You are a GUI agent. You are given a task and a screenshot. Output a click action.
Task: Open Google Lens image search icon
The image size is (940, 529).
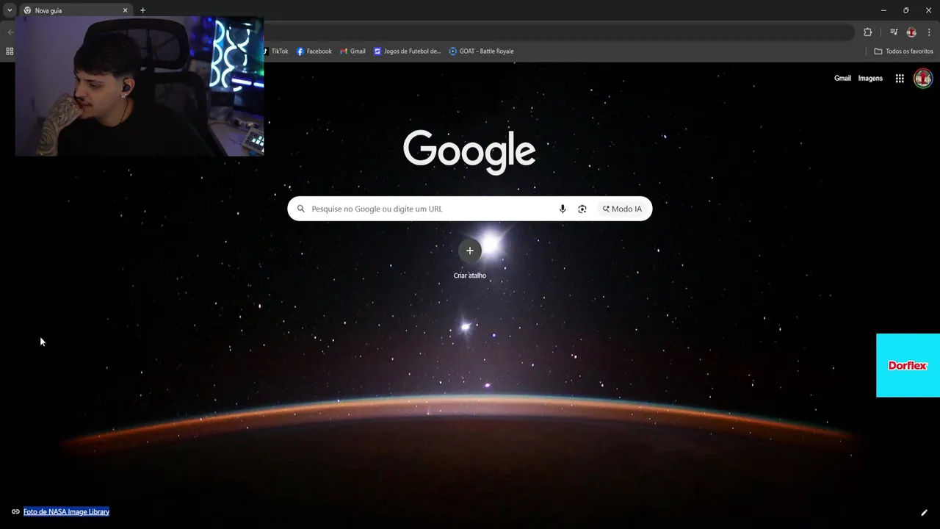point(582,209)
